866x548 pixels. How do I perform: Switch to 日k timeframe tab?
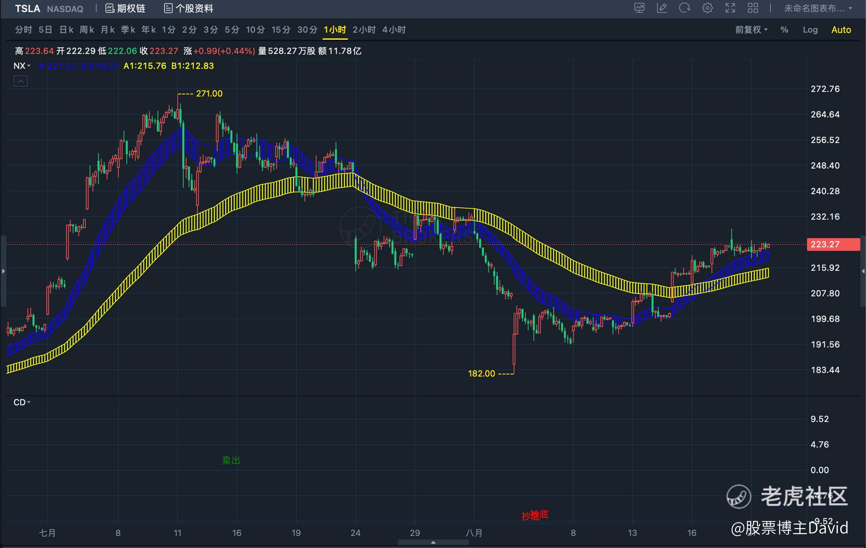pyautogui.click(x=66, y=30)
